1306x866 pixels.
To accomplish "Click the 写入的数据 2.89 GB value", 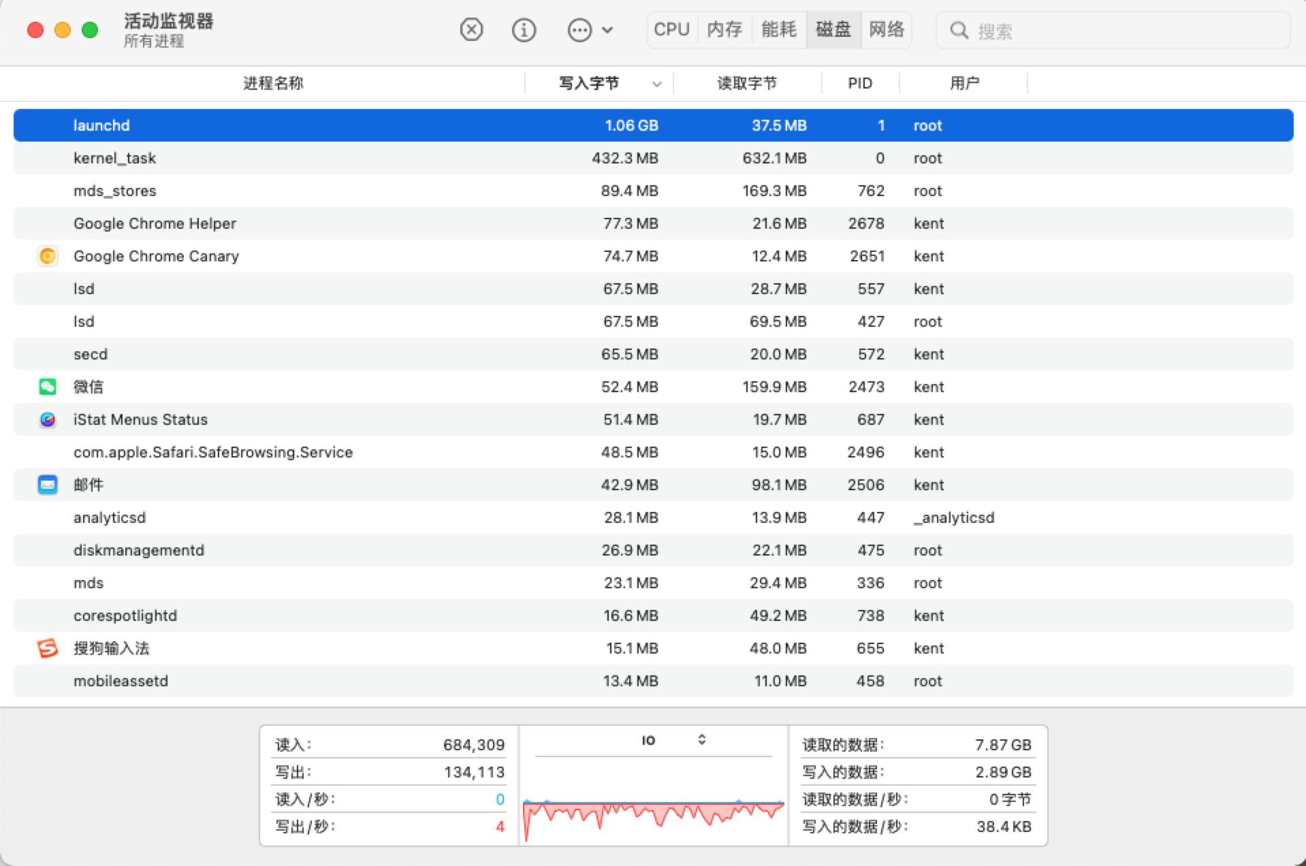I will coord(1003,771).
